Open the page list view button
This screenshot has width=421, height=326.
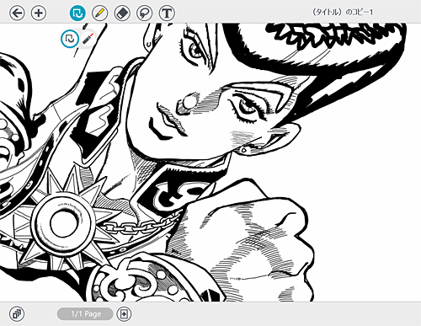coord(17,314)
